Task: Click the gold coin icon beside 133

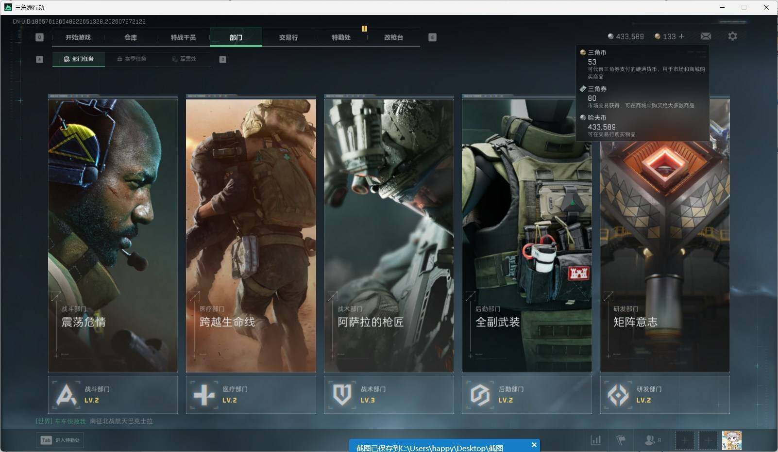Action: (657, 36)
